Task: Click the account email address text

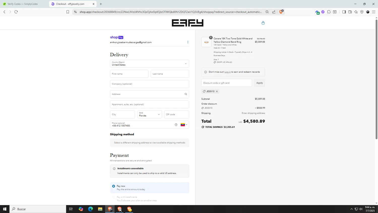Action: tap(131, 42)
